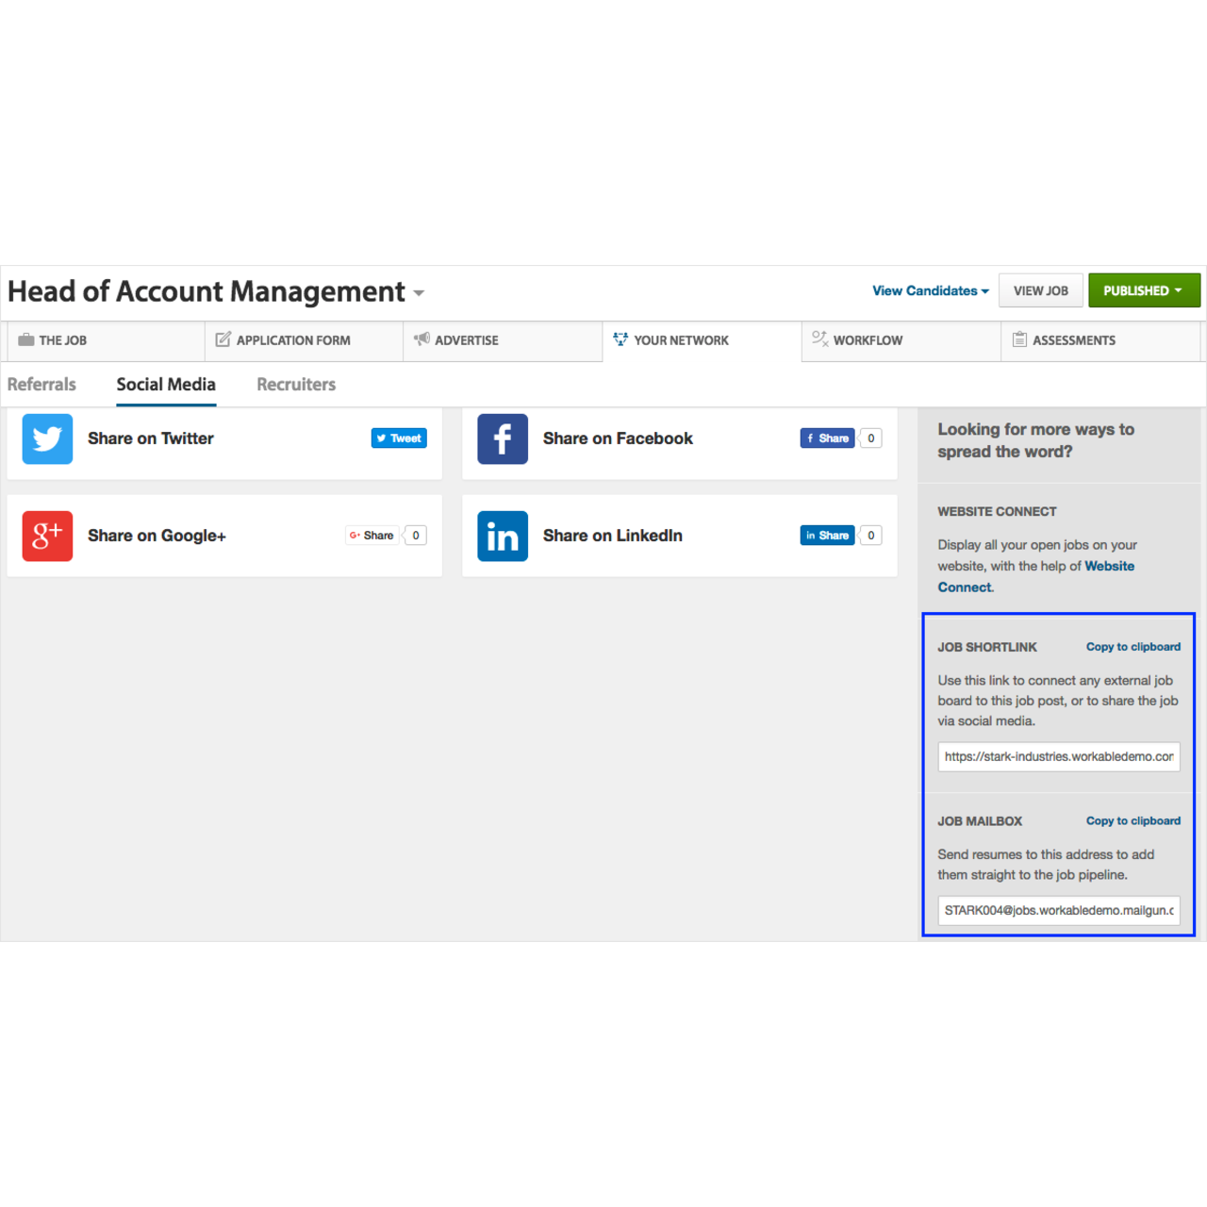Click the megaphone icon on ADVERTISE tab

[422, 339]
